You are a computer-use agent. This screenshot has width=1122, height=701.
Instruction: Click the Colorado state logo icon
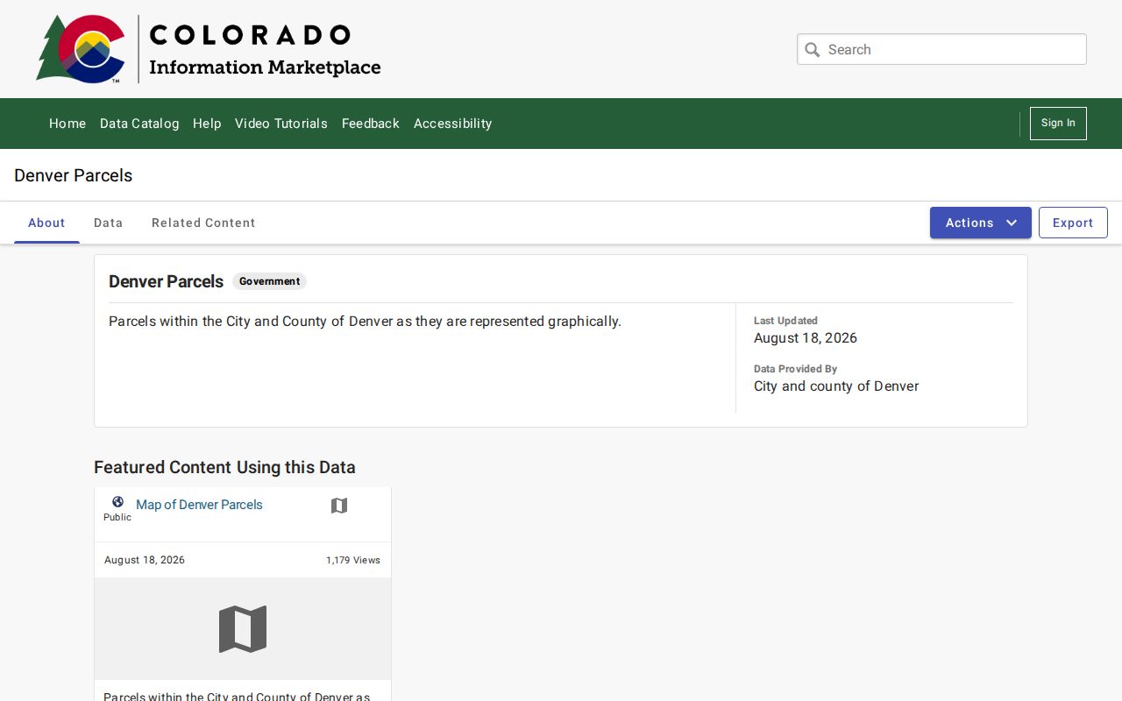click(x=81, y=49)
